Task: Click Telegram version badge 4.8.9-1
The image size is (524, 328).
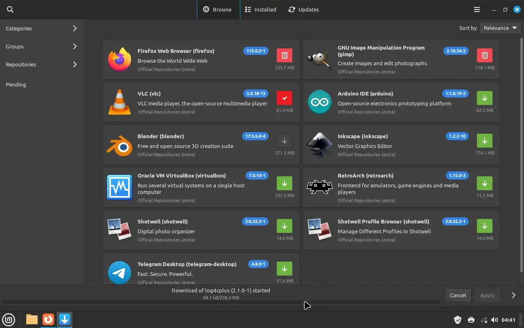Action: (258, 264)
